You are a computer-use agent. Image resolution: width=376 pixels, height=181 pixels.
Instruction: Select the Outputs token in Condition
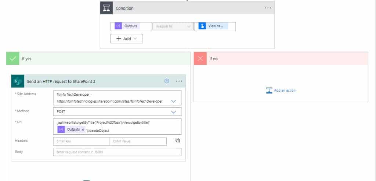127,26
